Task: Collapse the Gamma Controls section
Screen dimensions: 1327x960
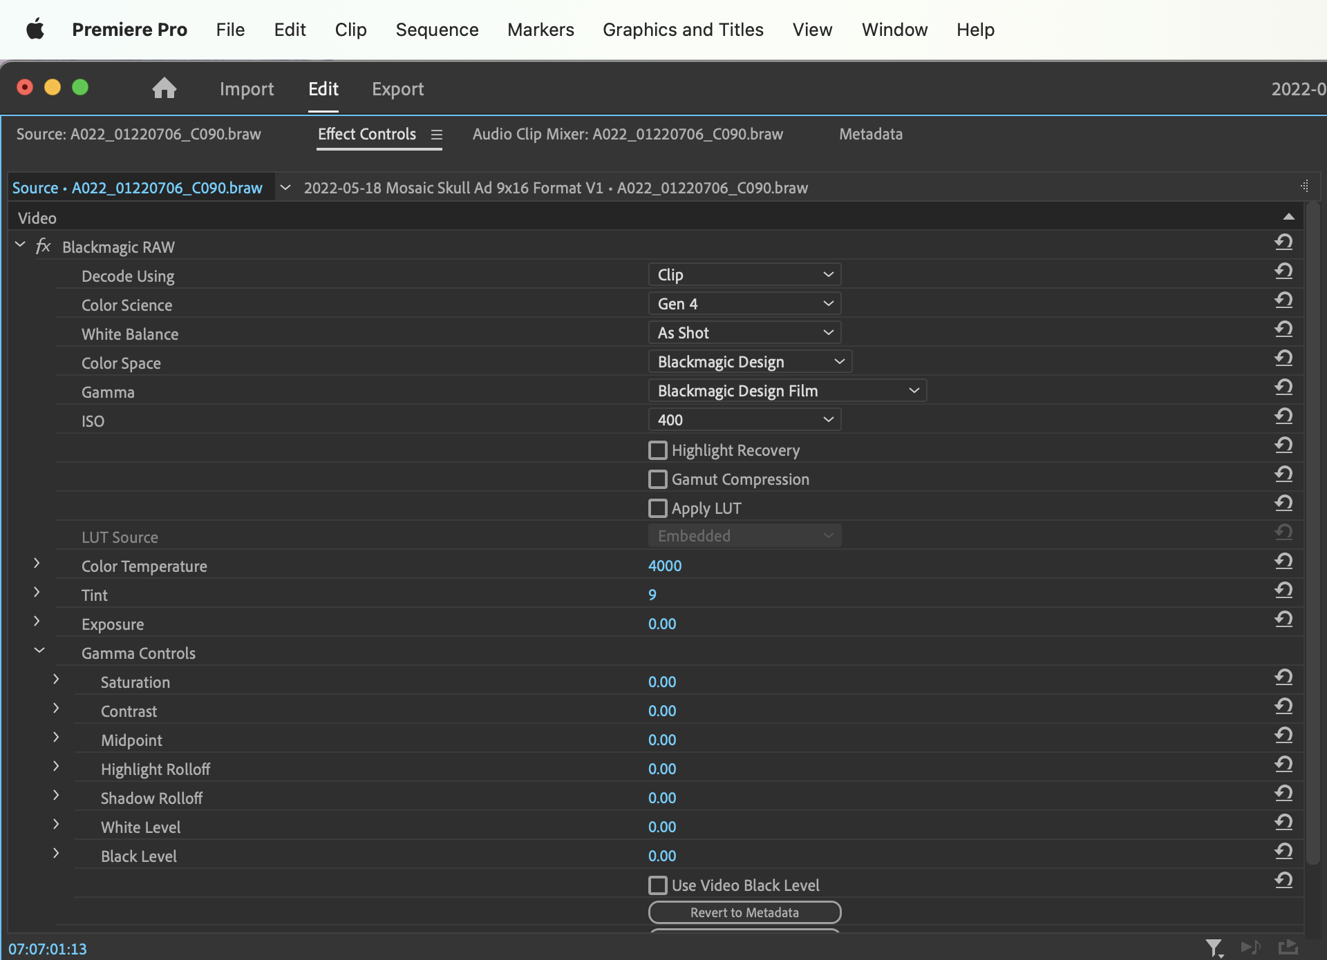Action: [x=39, y=650]
